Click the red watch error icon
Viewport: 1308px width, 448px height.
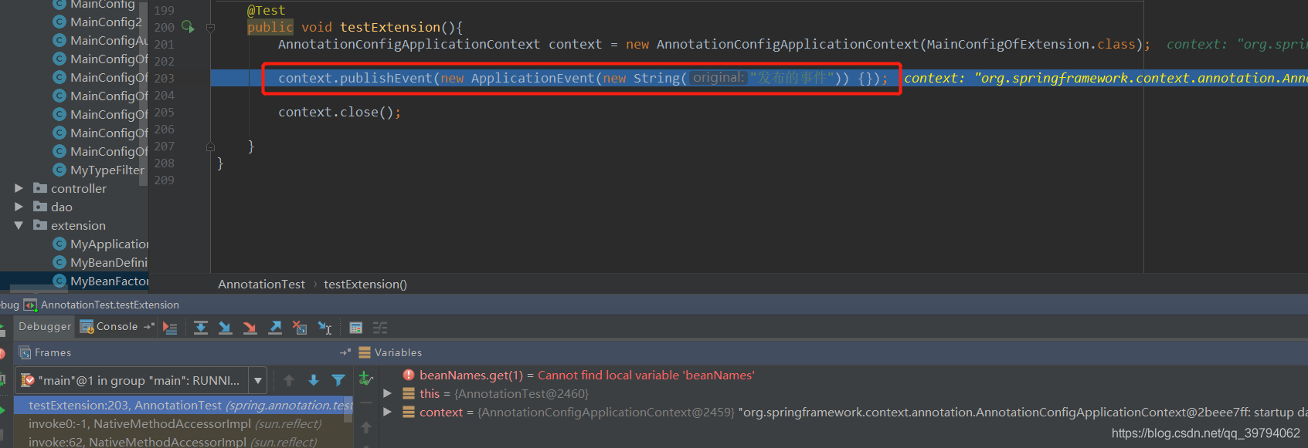click(x=409, y=375)
